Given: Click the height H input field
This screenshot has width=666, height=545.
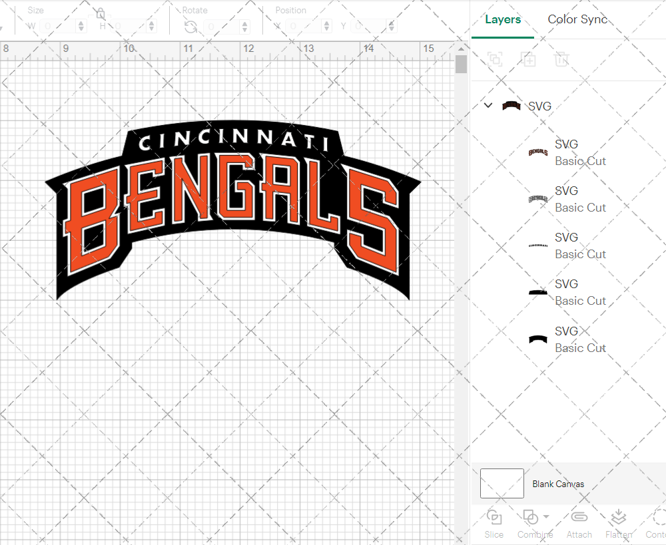Looking at the screenshot, I should click(x=129, y=27).
